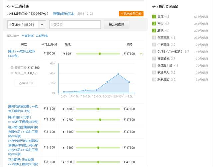Open 正在现场/正在映画 c++软件工程师 link
Screen dimensions: 213x167
click(23, 162)
